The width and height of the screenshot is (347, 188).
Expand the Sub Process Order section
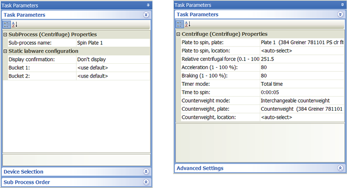pos(146,182)
